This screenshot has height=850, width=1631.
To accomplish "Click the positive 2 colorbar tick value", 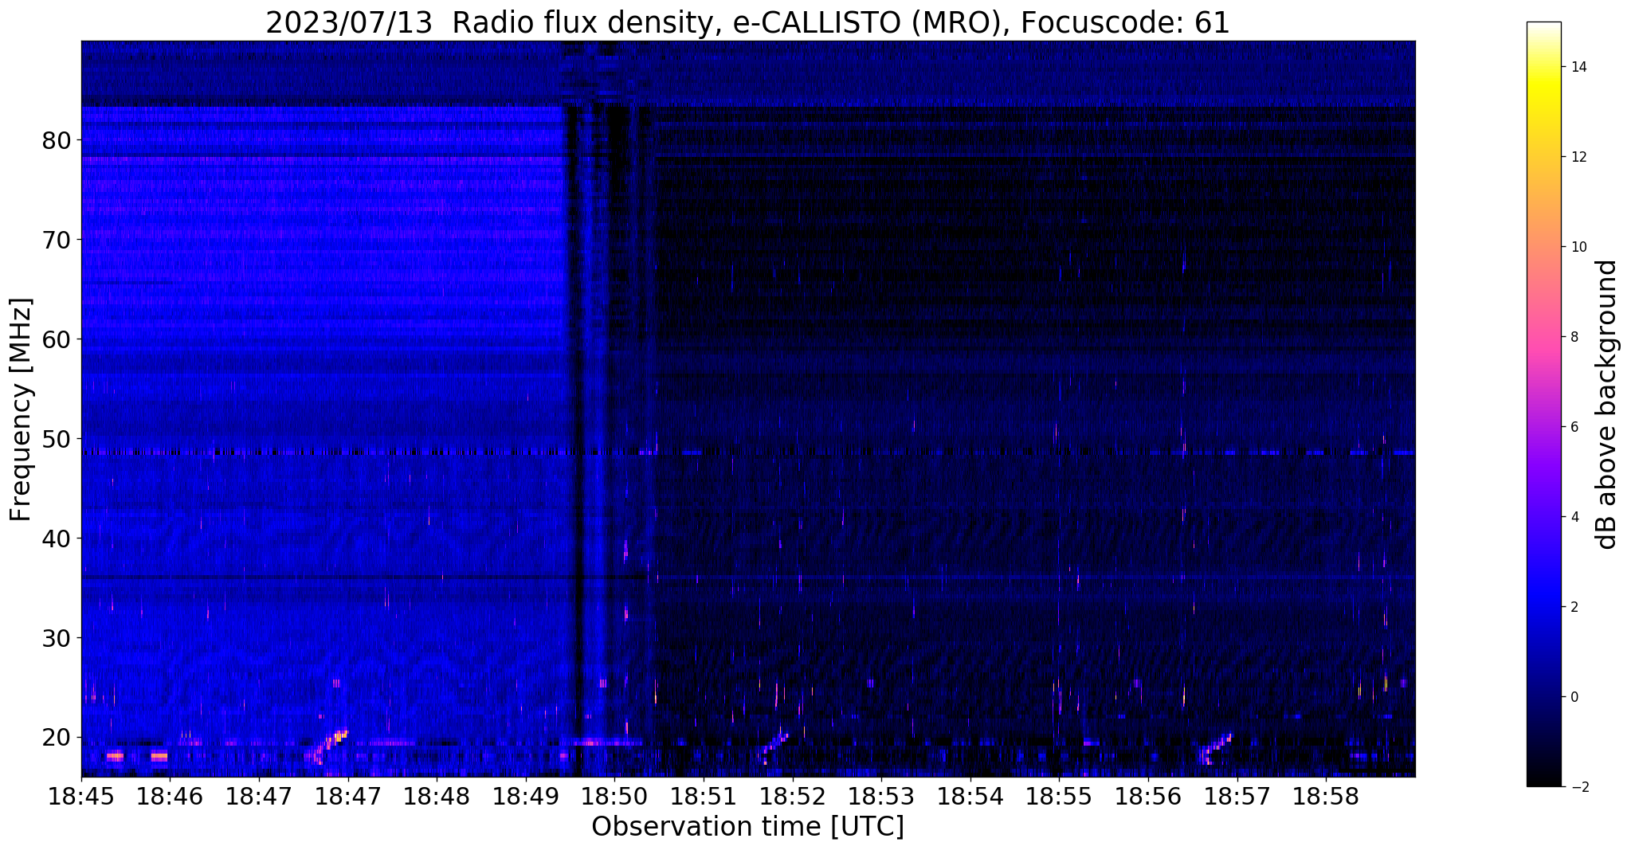I will (x=1574, y=607).
